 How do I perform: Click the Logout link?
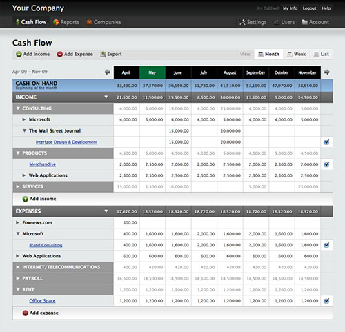coord(309,8)
